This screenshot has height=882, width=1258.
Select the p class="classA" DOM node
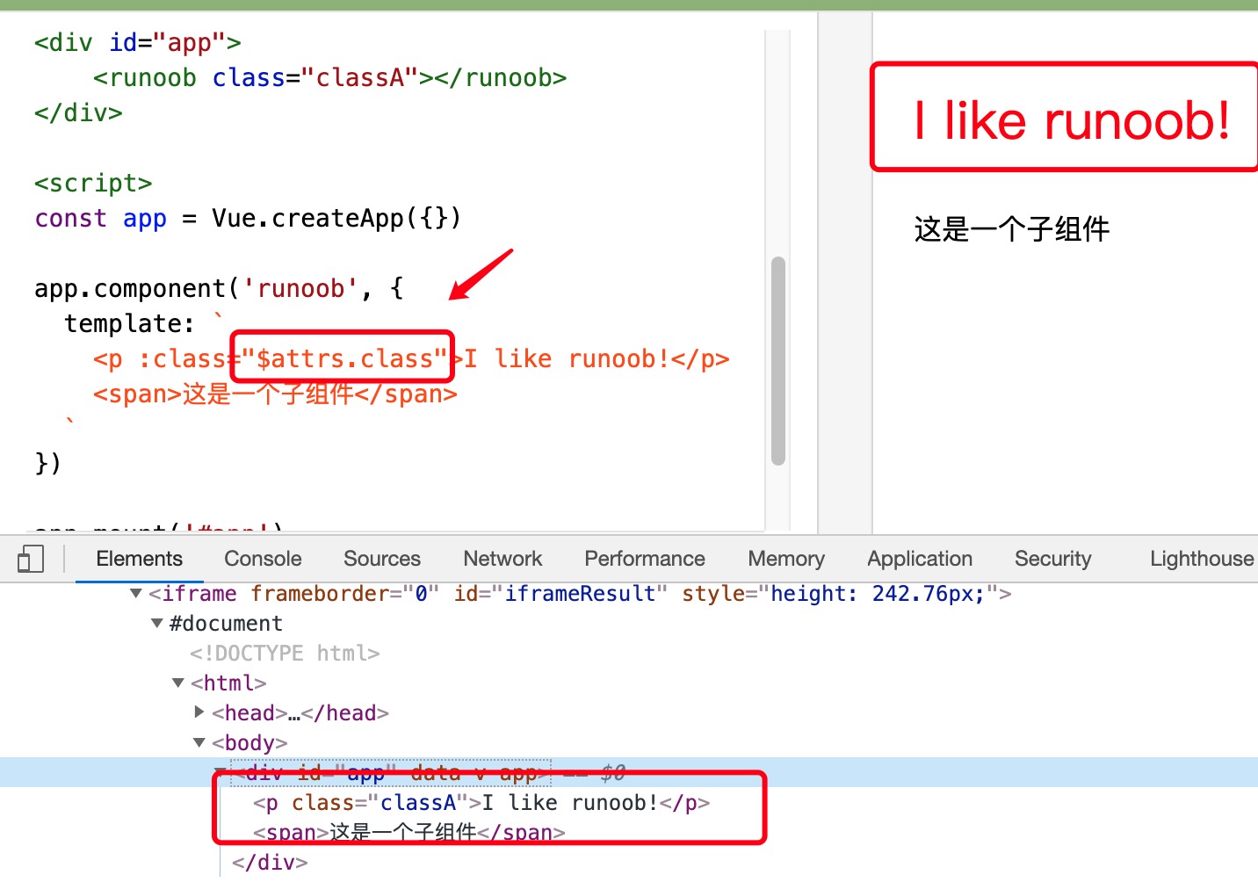click(x=481, y=803)
